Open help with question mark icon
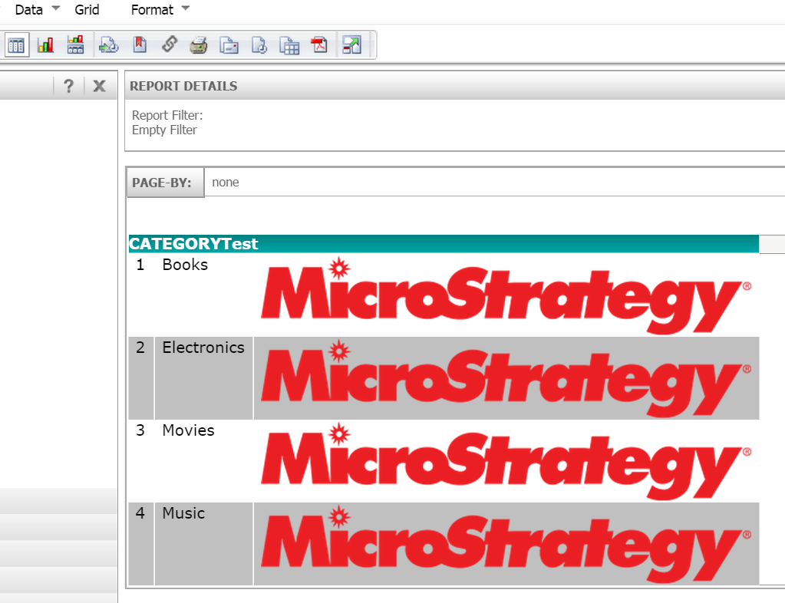Image resolution: width=785 pixels, height=603 pixels. (68, 86)
